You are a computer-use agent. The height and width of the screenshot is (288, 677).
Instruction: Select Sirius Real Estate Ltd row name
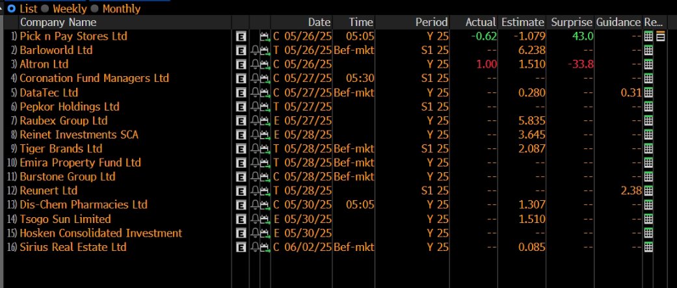pos(73,248)
